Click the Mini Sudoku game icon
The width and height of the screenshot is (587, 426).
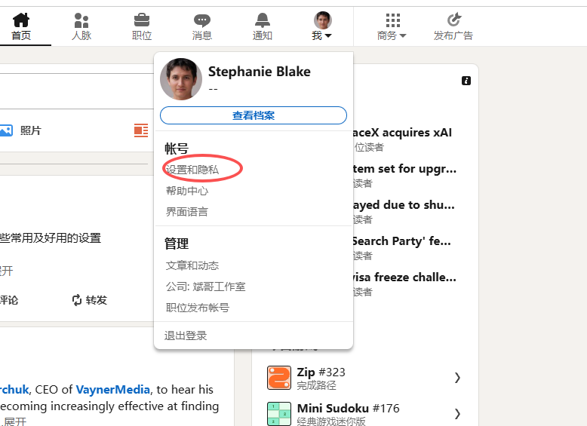279,414
